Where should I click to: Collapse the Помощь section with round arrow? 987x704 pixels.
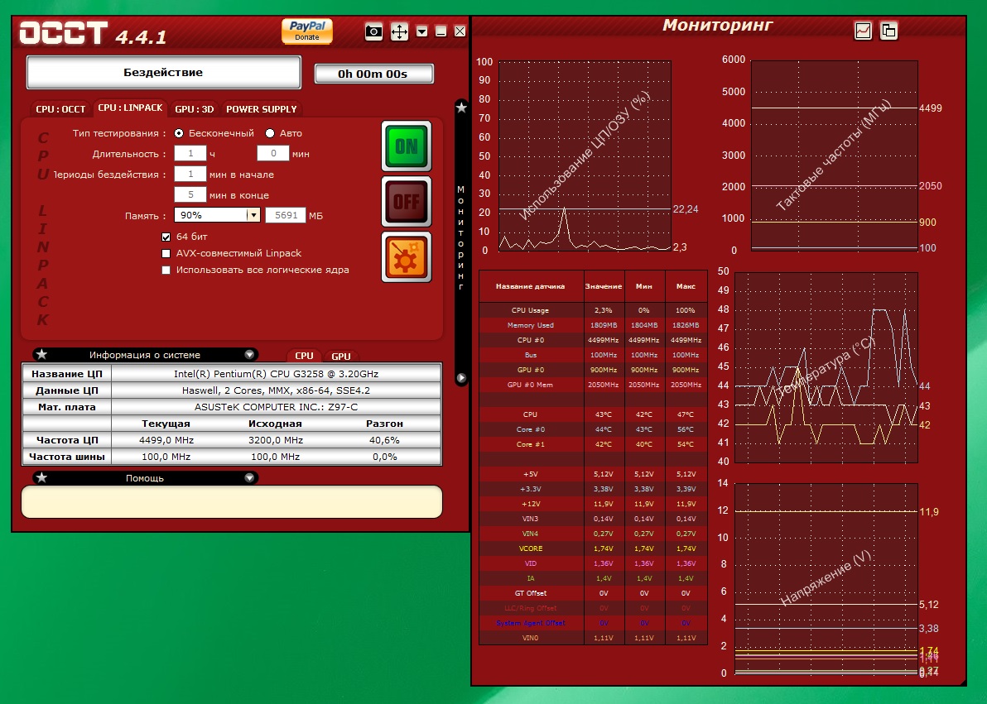(x=249, y=477)
